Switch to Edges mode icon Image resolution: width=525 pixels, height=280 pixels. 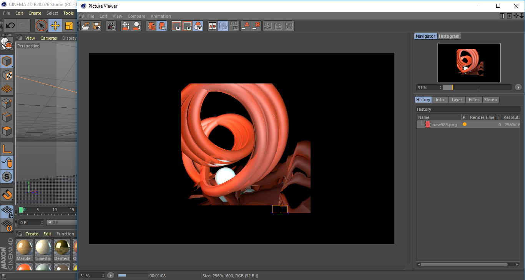coord(7,117)
